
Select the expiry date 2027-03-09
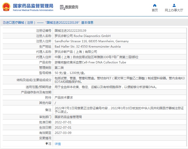[63, 133]
